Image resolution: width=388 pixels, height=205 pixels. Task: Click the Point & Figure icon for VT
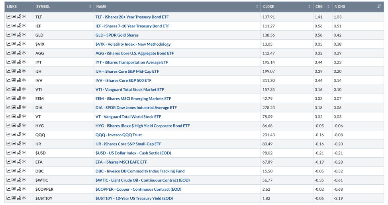tap(19, 116)
